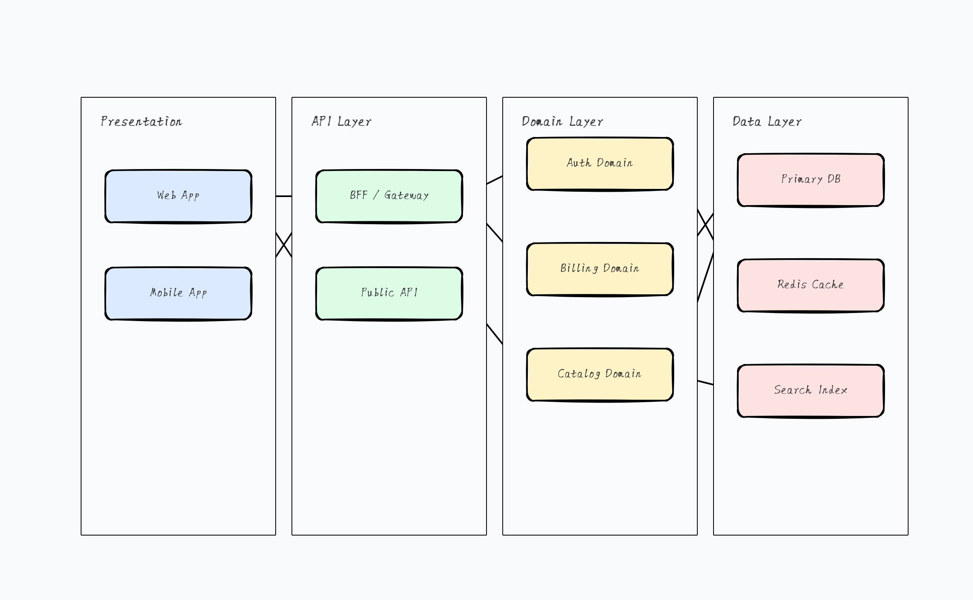Click the BFF / Gateway box
973x600 pixels.
click(388, 196)
